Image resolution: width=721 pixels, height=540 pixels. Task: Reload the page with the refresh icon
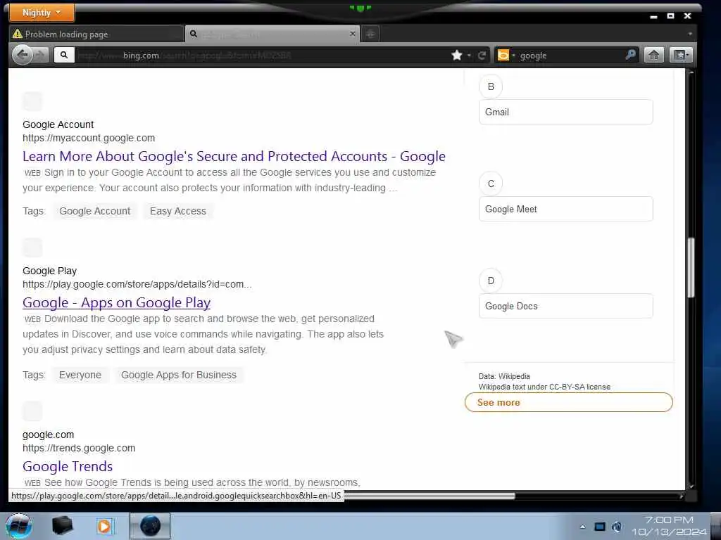pyautogui.click(x=482, y=56)
